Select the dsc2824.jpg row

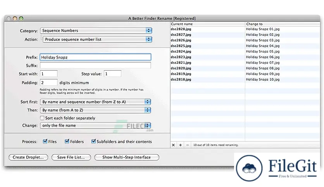(x=245, y=51)
